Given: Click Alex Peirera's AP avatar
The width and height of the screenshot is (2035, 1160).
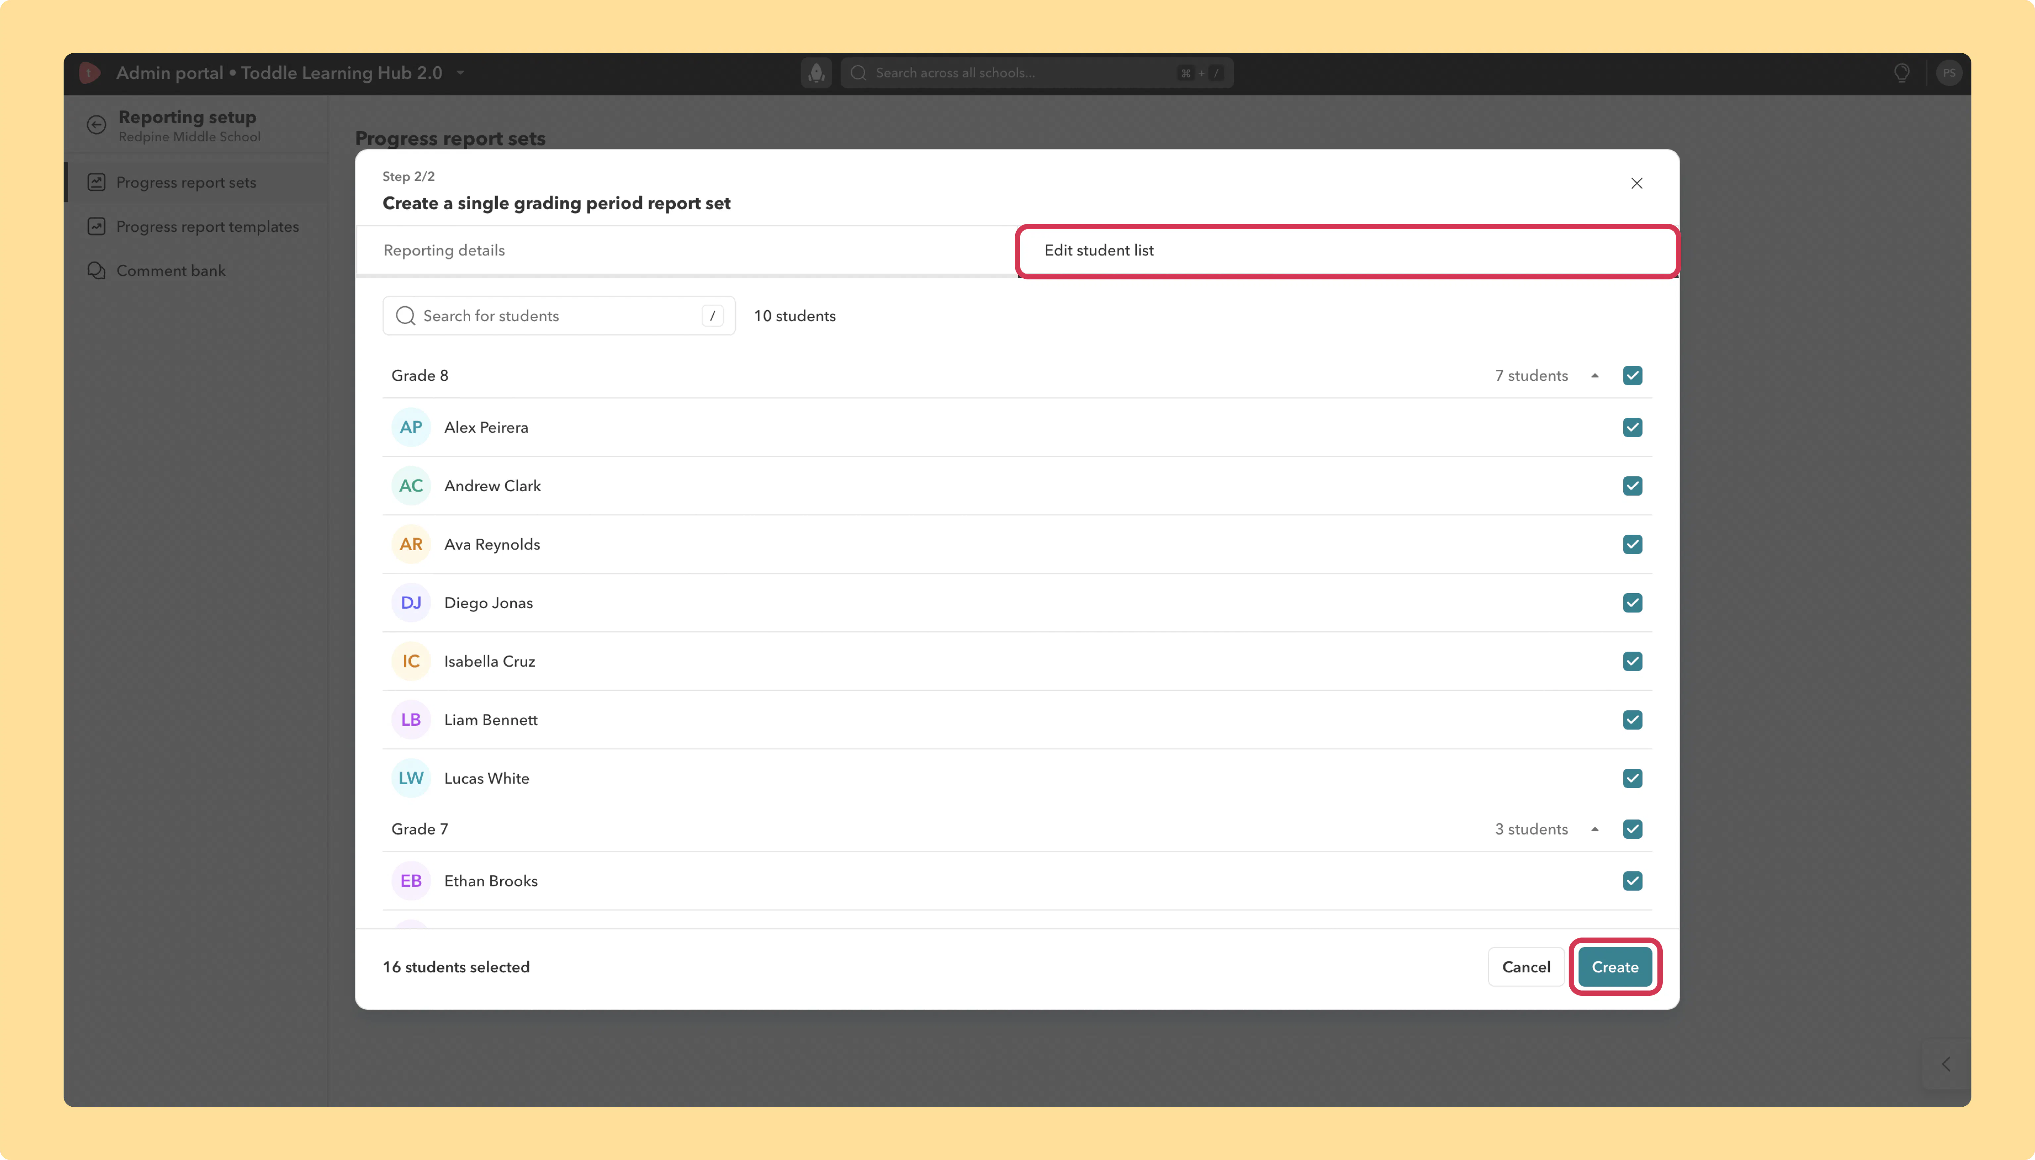Looking at the screenshot, I should [x=411, y=427].
